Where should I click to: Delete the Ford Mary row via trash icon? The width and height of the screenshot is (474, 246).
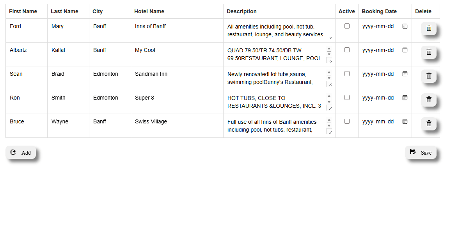click(x=429, y=28)
